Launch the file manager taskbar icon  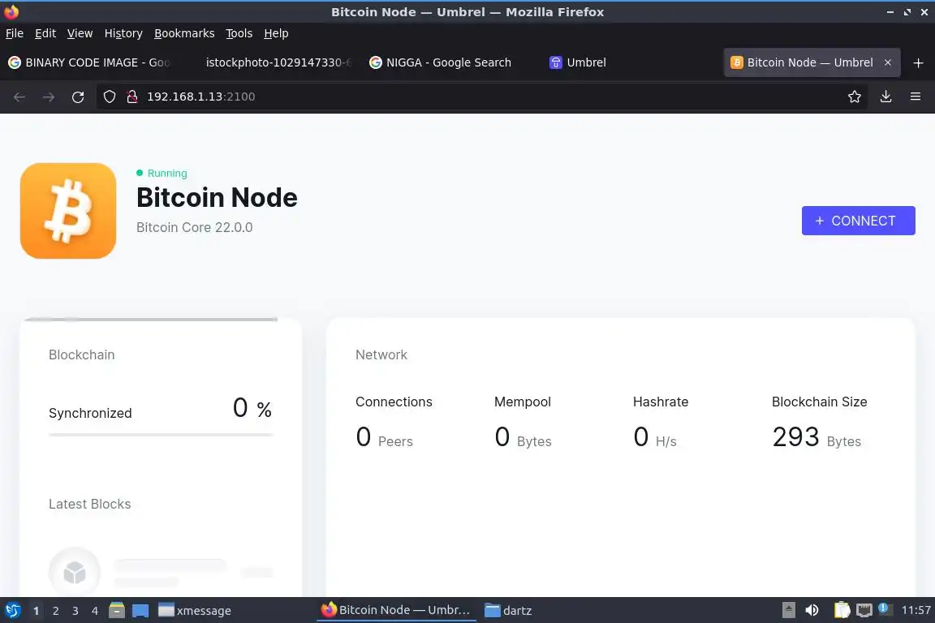(117, 611)
